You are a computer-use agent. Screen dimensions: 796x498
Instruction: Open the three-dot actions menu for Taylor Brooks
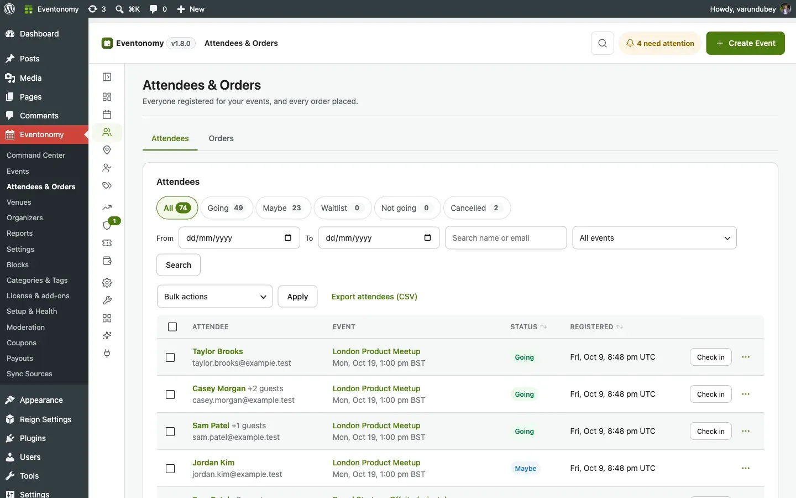click(746, 357)
